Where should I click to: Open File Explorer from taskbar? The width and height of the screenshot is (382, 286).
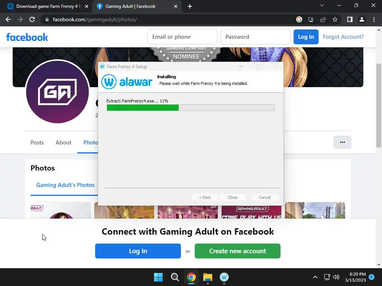pos(207,277)
